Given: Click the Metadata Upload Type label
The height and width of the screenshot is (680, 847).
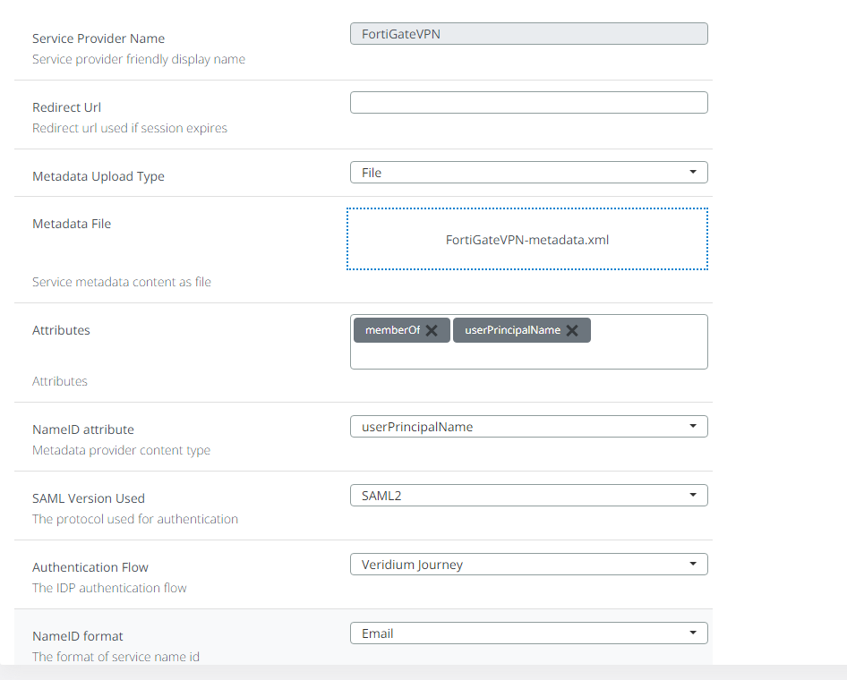Looking at the screenshot, I should pyautogui.click(x=98, y=176).
